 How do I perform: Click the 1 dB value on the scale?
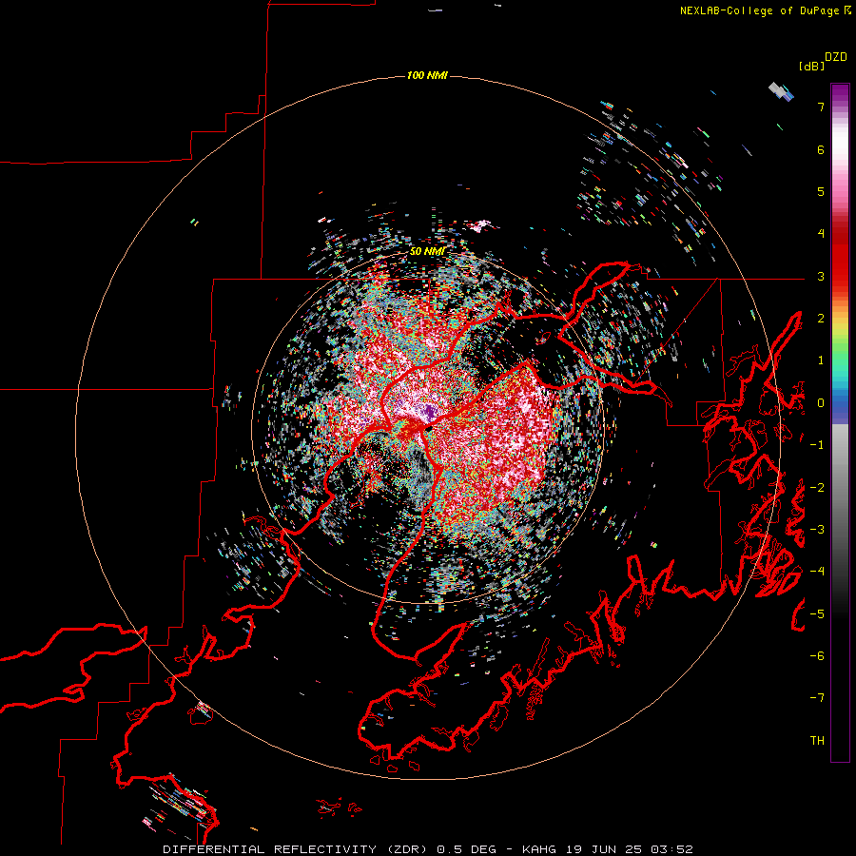[821, 360]
